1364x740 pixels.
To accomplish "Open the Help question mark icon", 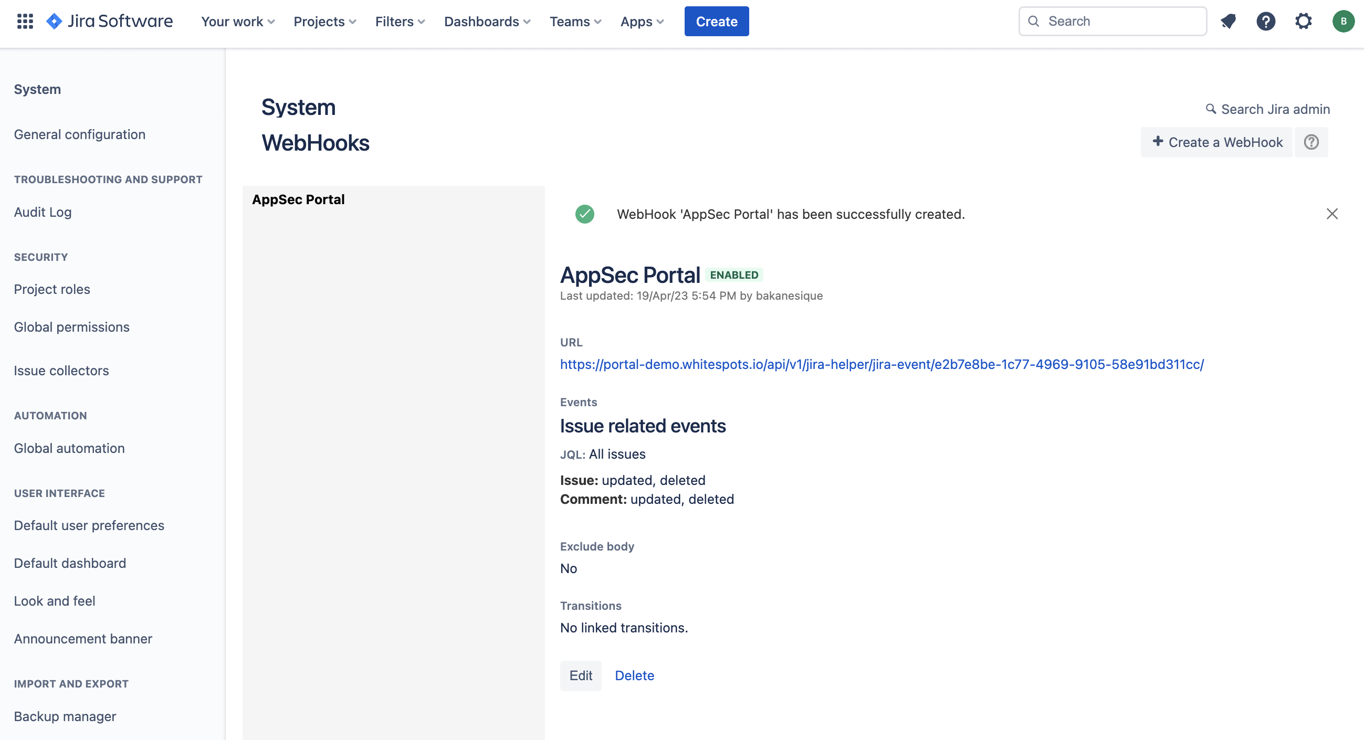I will (1265, 21).
